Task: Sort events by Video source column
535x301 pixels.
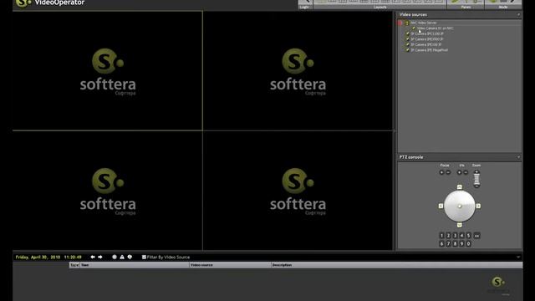Action: coord(230,265)
